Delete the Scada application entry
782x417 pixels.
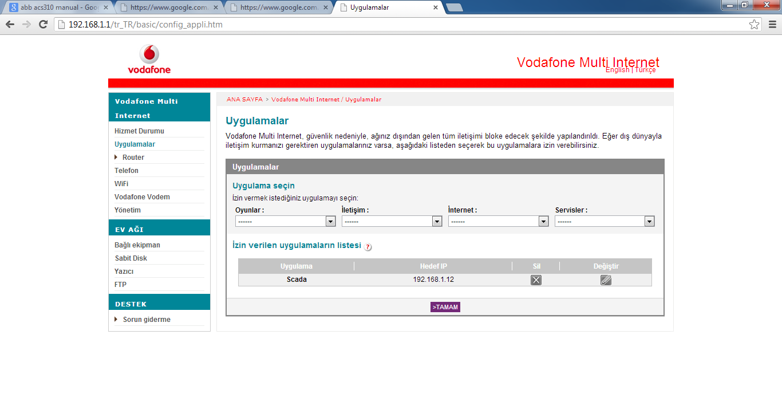pos(536,280)
